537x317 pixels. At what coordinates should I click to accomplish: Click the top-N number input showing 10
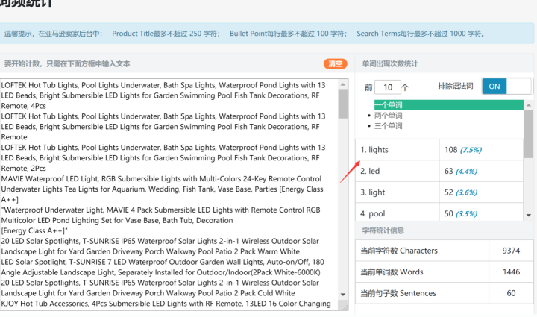(389, 87)
